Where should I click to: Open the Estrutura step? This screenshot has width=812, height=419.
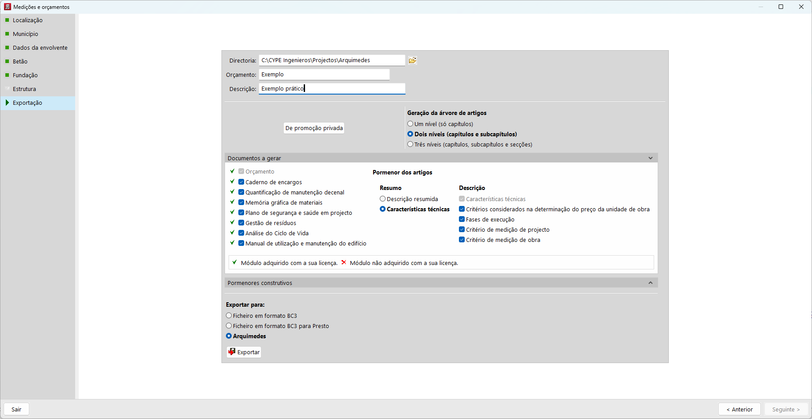click(x=38, y=89)
